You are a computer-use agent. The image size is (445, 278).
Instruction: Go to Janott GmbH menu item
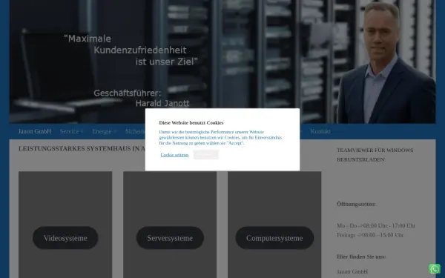(35, 131)
